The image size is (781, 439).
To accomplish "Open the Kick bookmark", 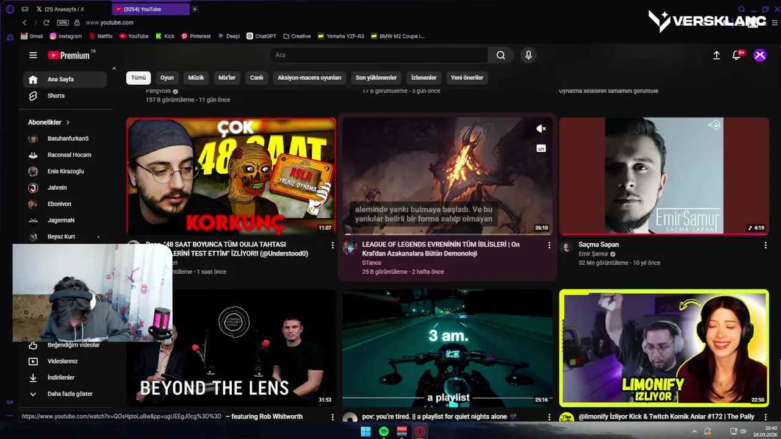I will [165, 36].
